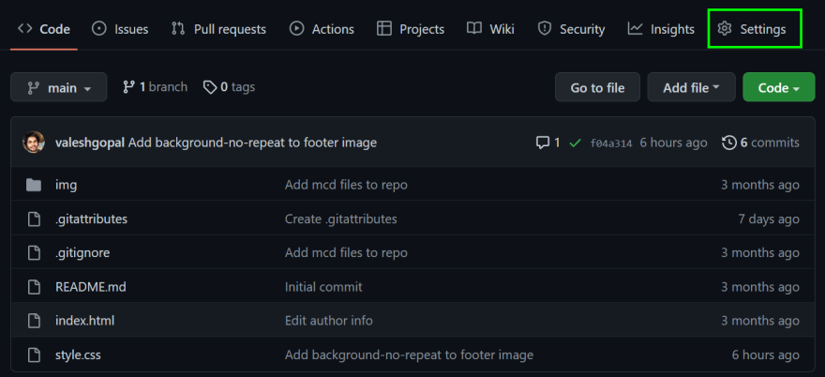The width and height of the screenshot is (825, 377).
Task: Open the .gitattributes file
Action: click(91, 219)
